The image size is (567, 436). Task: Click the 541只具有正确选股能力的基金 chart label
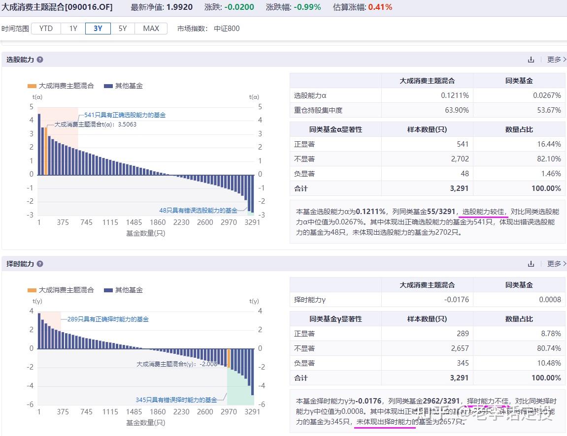(125, 115)
